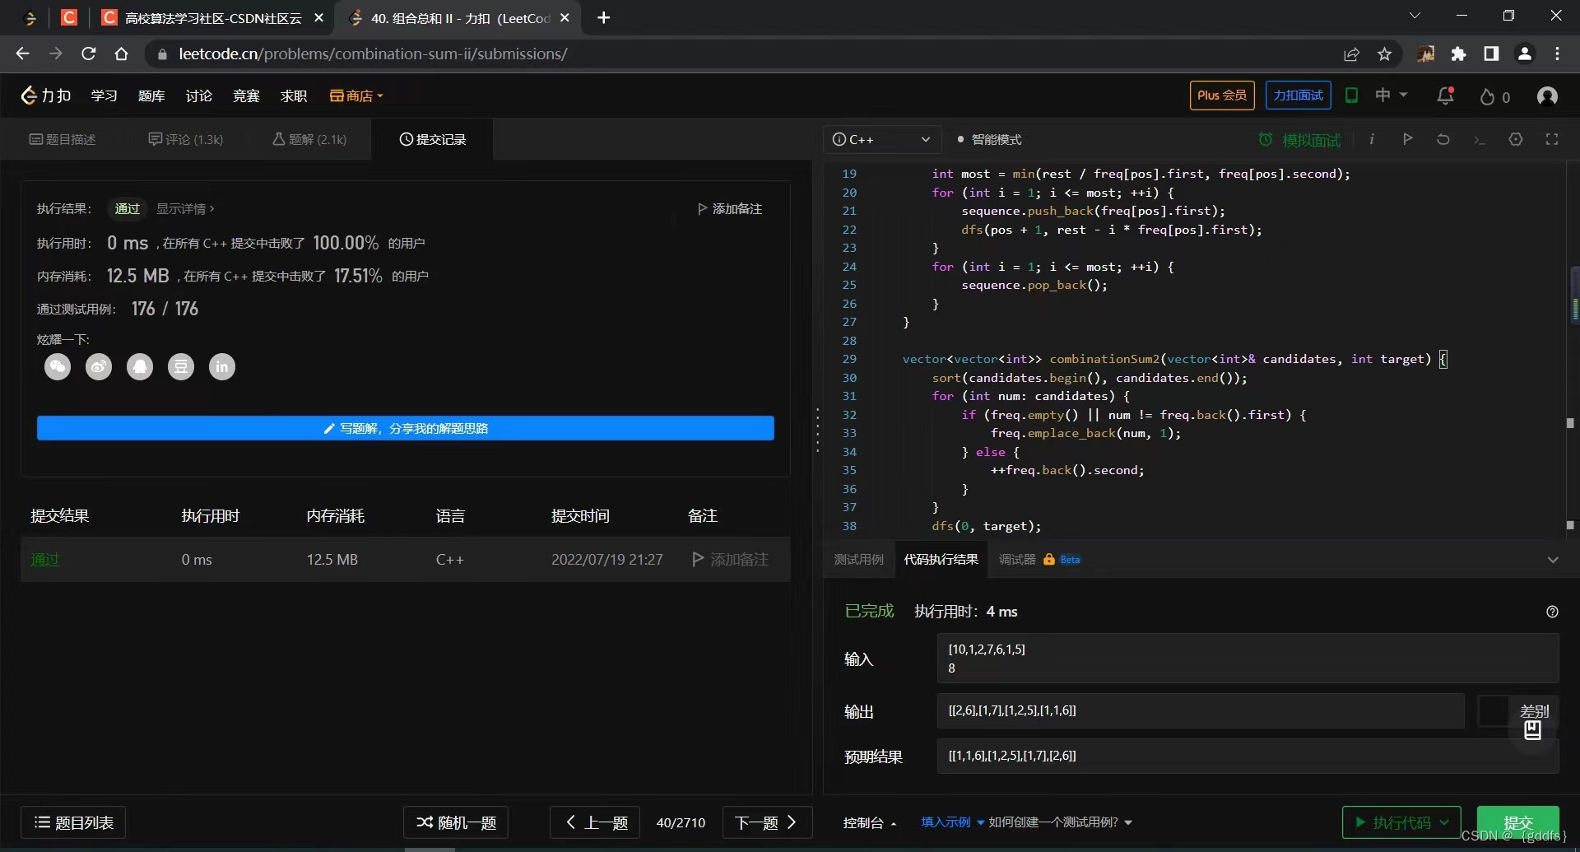Viewport: 1580px width, 852px height.
Task: Open browser three-dot menu
Action: [x=1557, y=54]
